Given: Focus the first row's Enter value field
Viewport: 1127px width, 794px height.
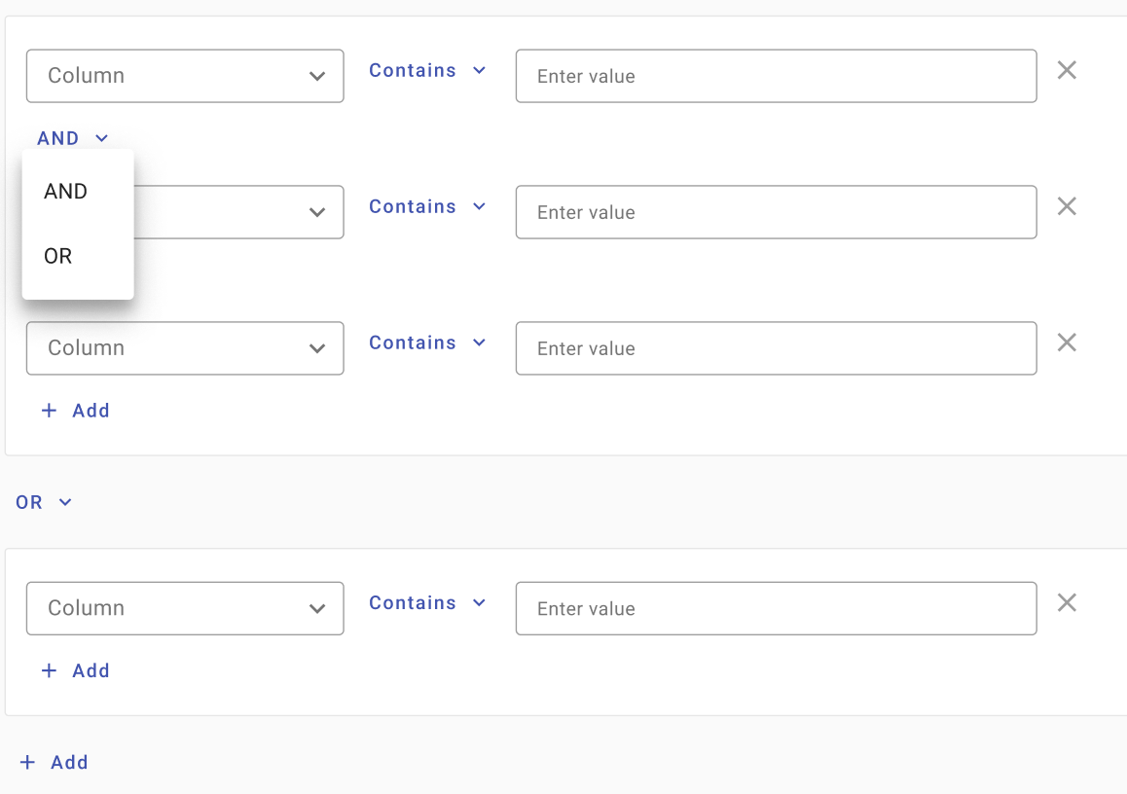Looking at the screenshot, I should coord(777,76).
